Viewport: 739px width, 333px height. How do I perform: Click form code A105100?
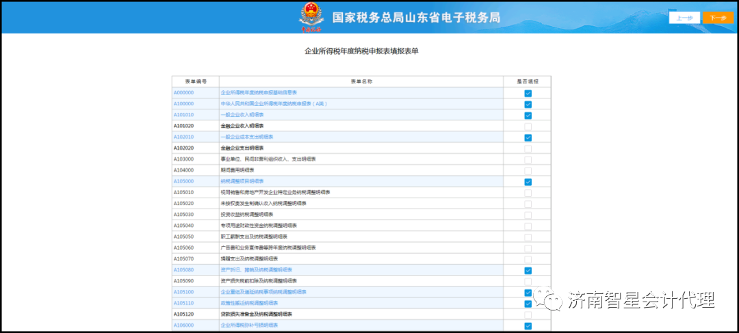[x=184, y=292]
